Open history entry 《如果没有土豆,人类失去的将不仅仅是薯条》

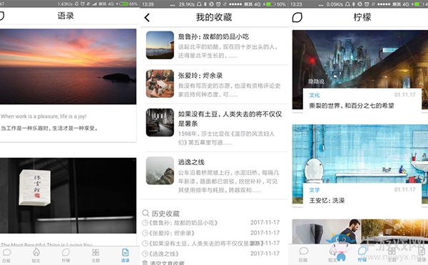click(206, 244)
